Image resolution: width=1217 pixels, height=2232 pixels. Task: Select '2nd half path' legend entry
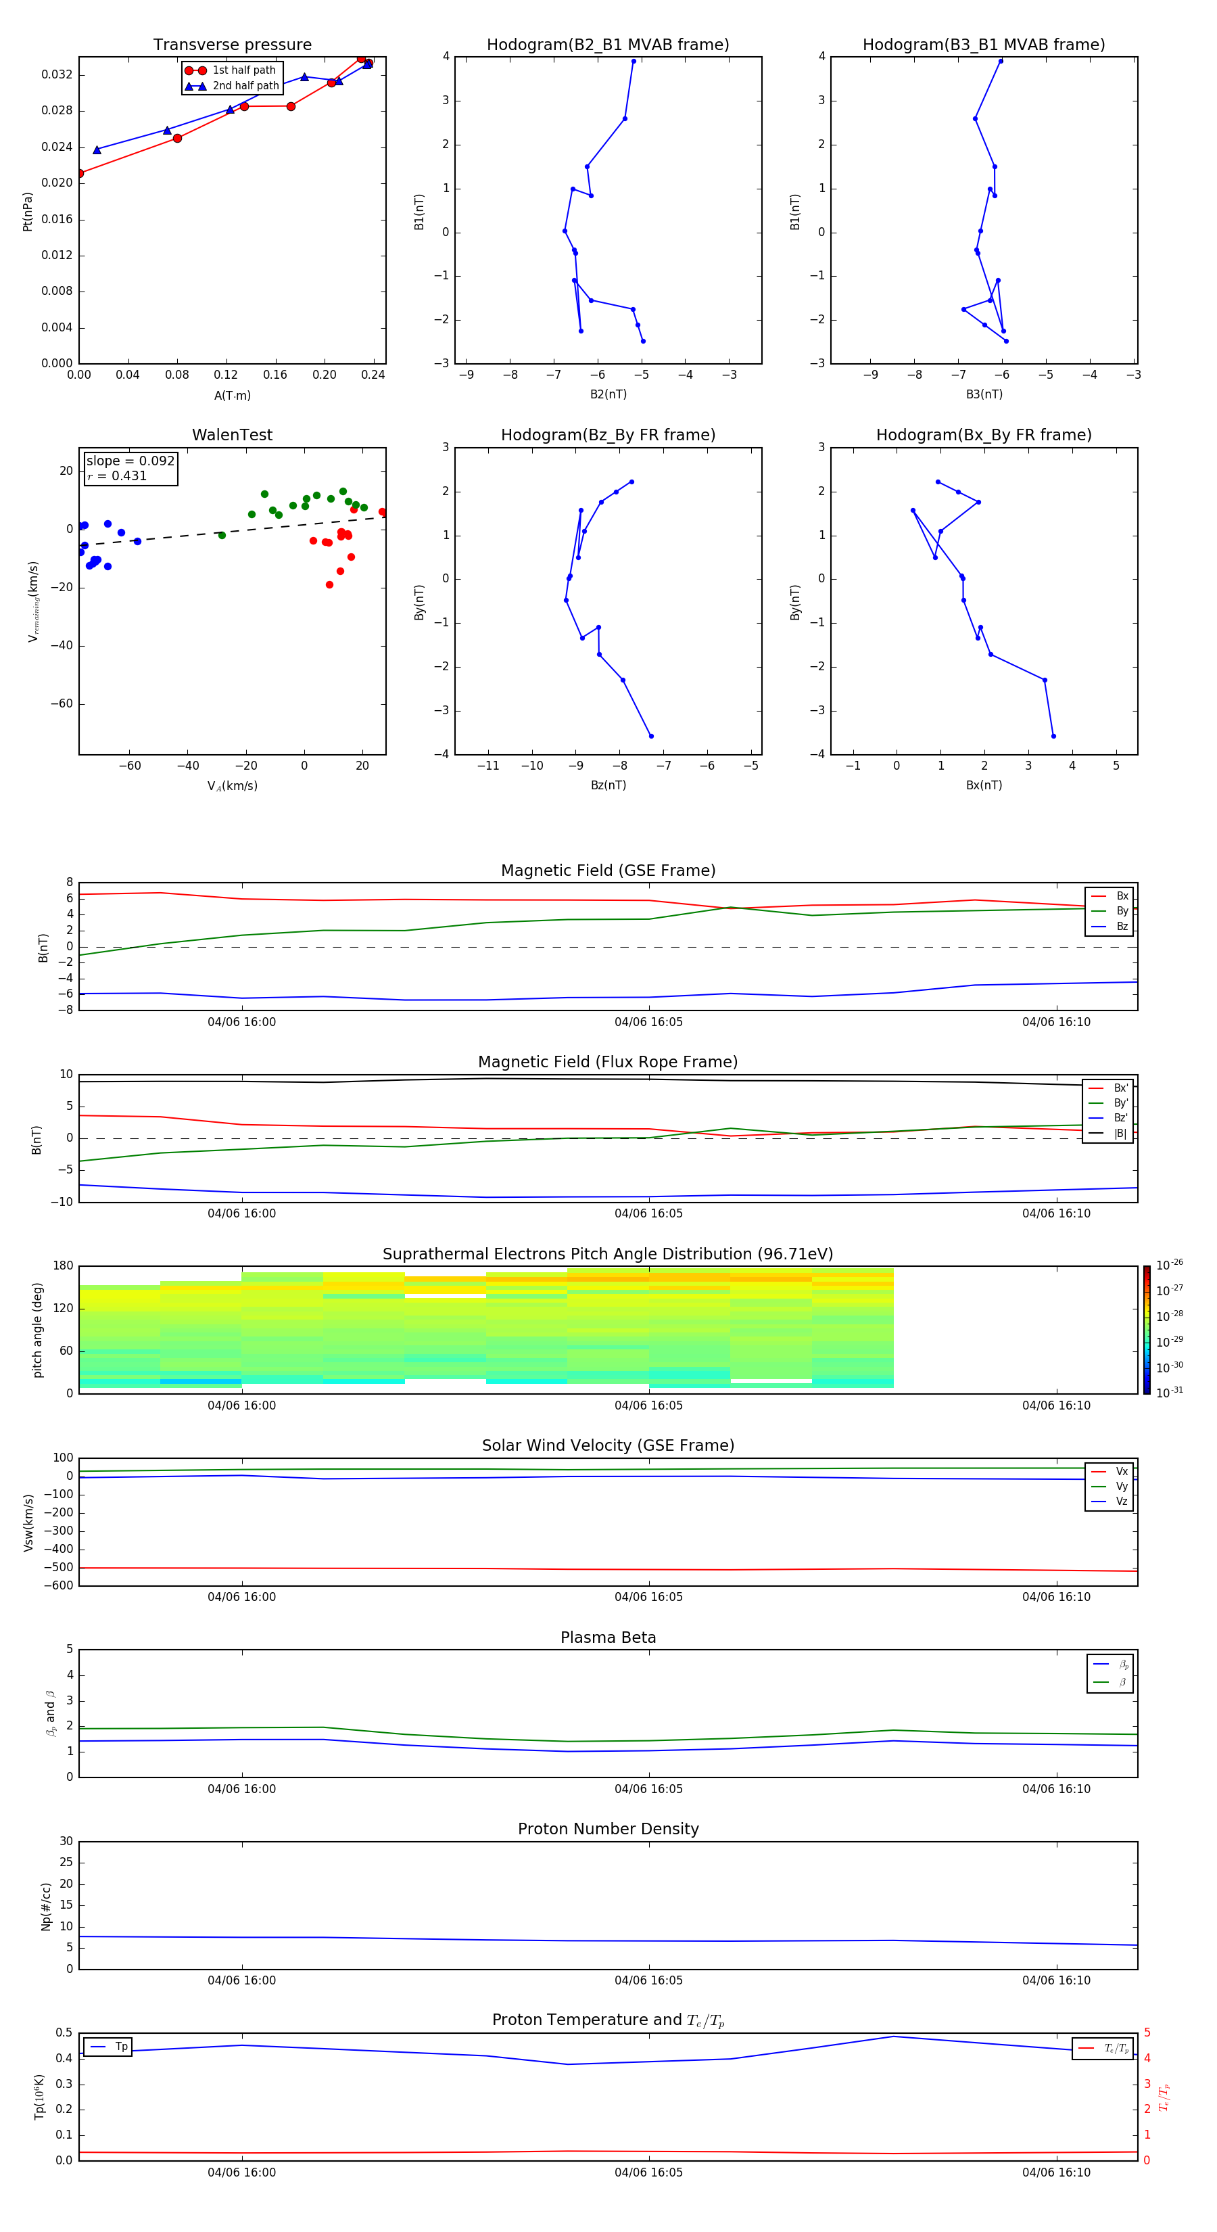pos(232,86)
